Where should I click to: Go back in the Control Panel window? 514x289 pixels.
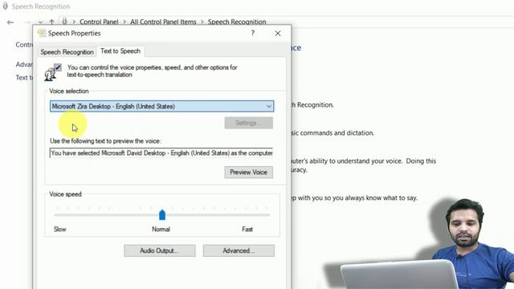click(x=10, y=22)
